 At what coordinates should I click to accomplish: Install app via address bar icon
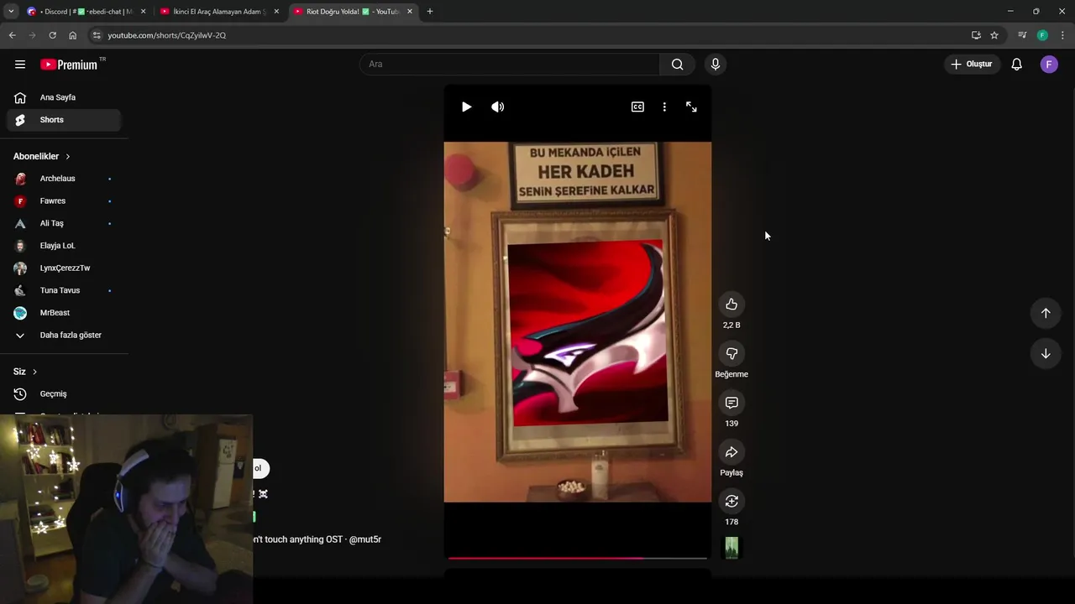(x=976, y=35)
